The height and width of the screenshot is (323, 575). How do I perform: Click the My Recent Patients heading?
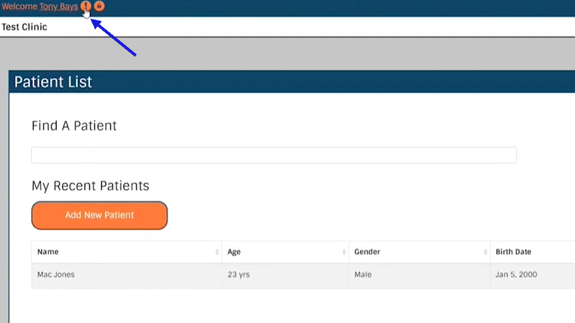point(90,186)
